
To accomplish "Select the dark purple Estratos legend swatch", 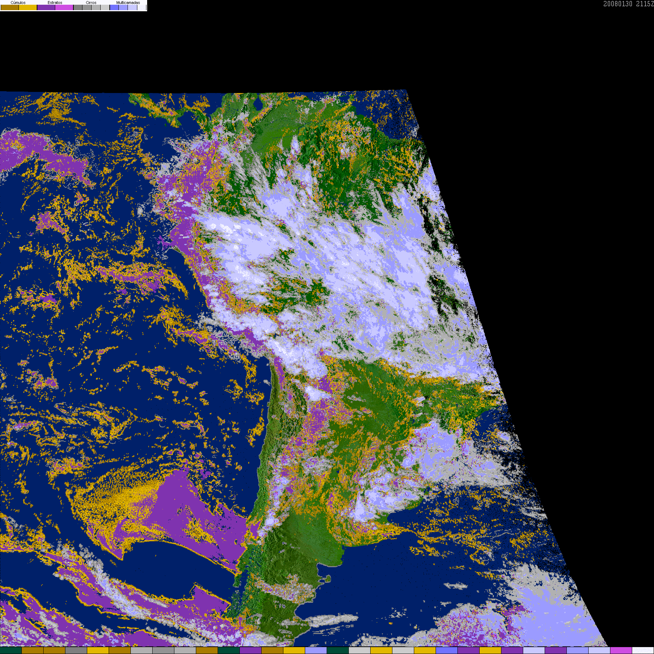I will point(46,7).
